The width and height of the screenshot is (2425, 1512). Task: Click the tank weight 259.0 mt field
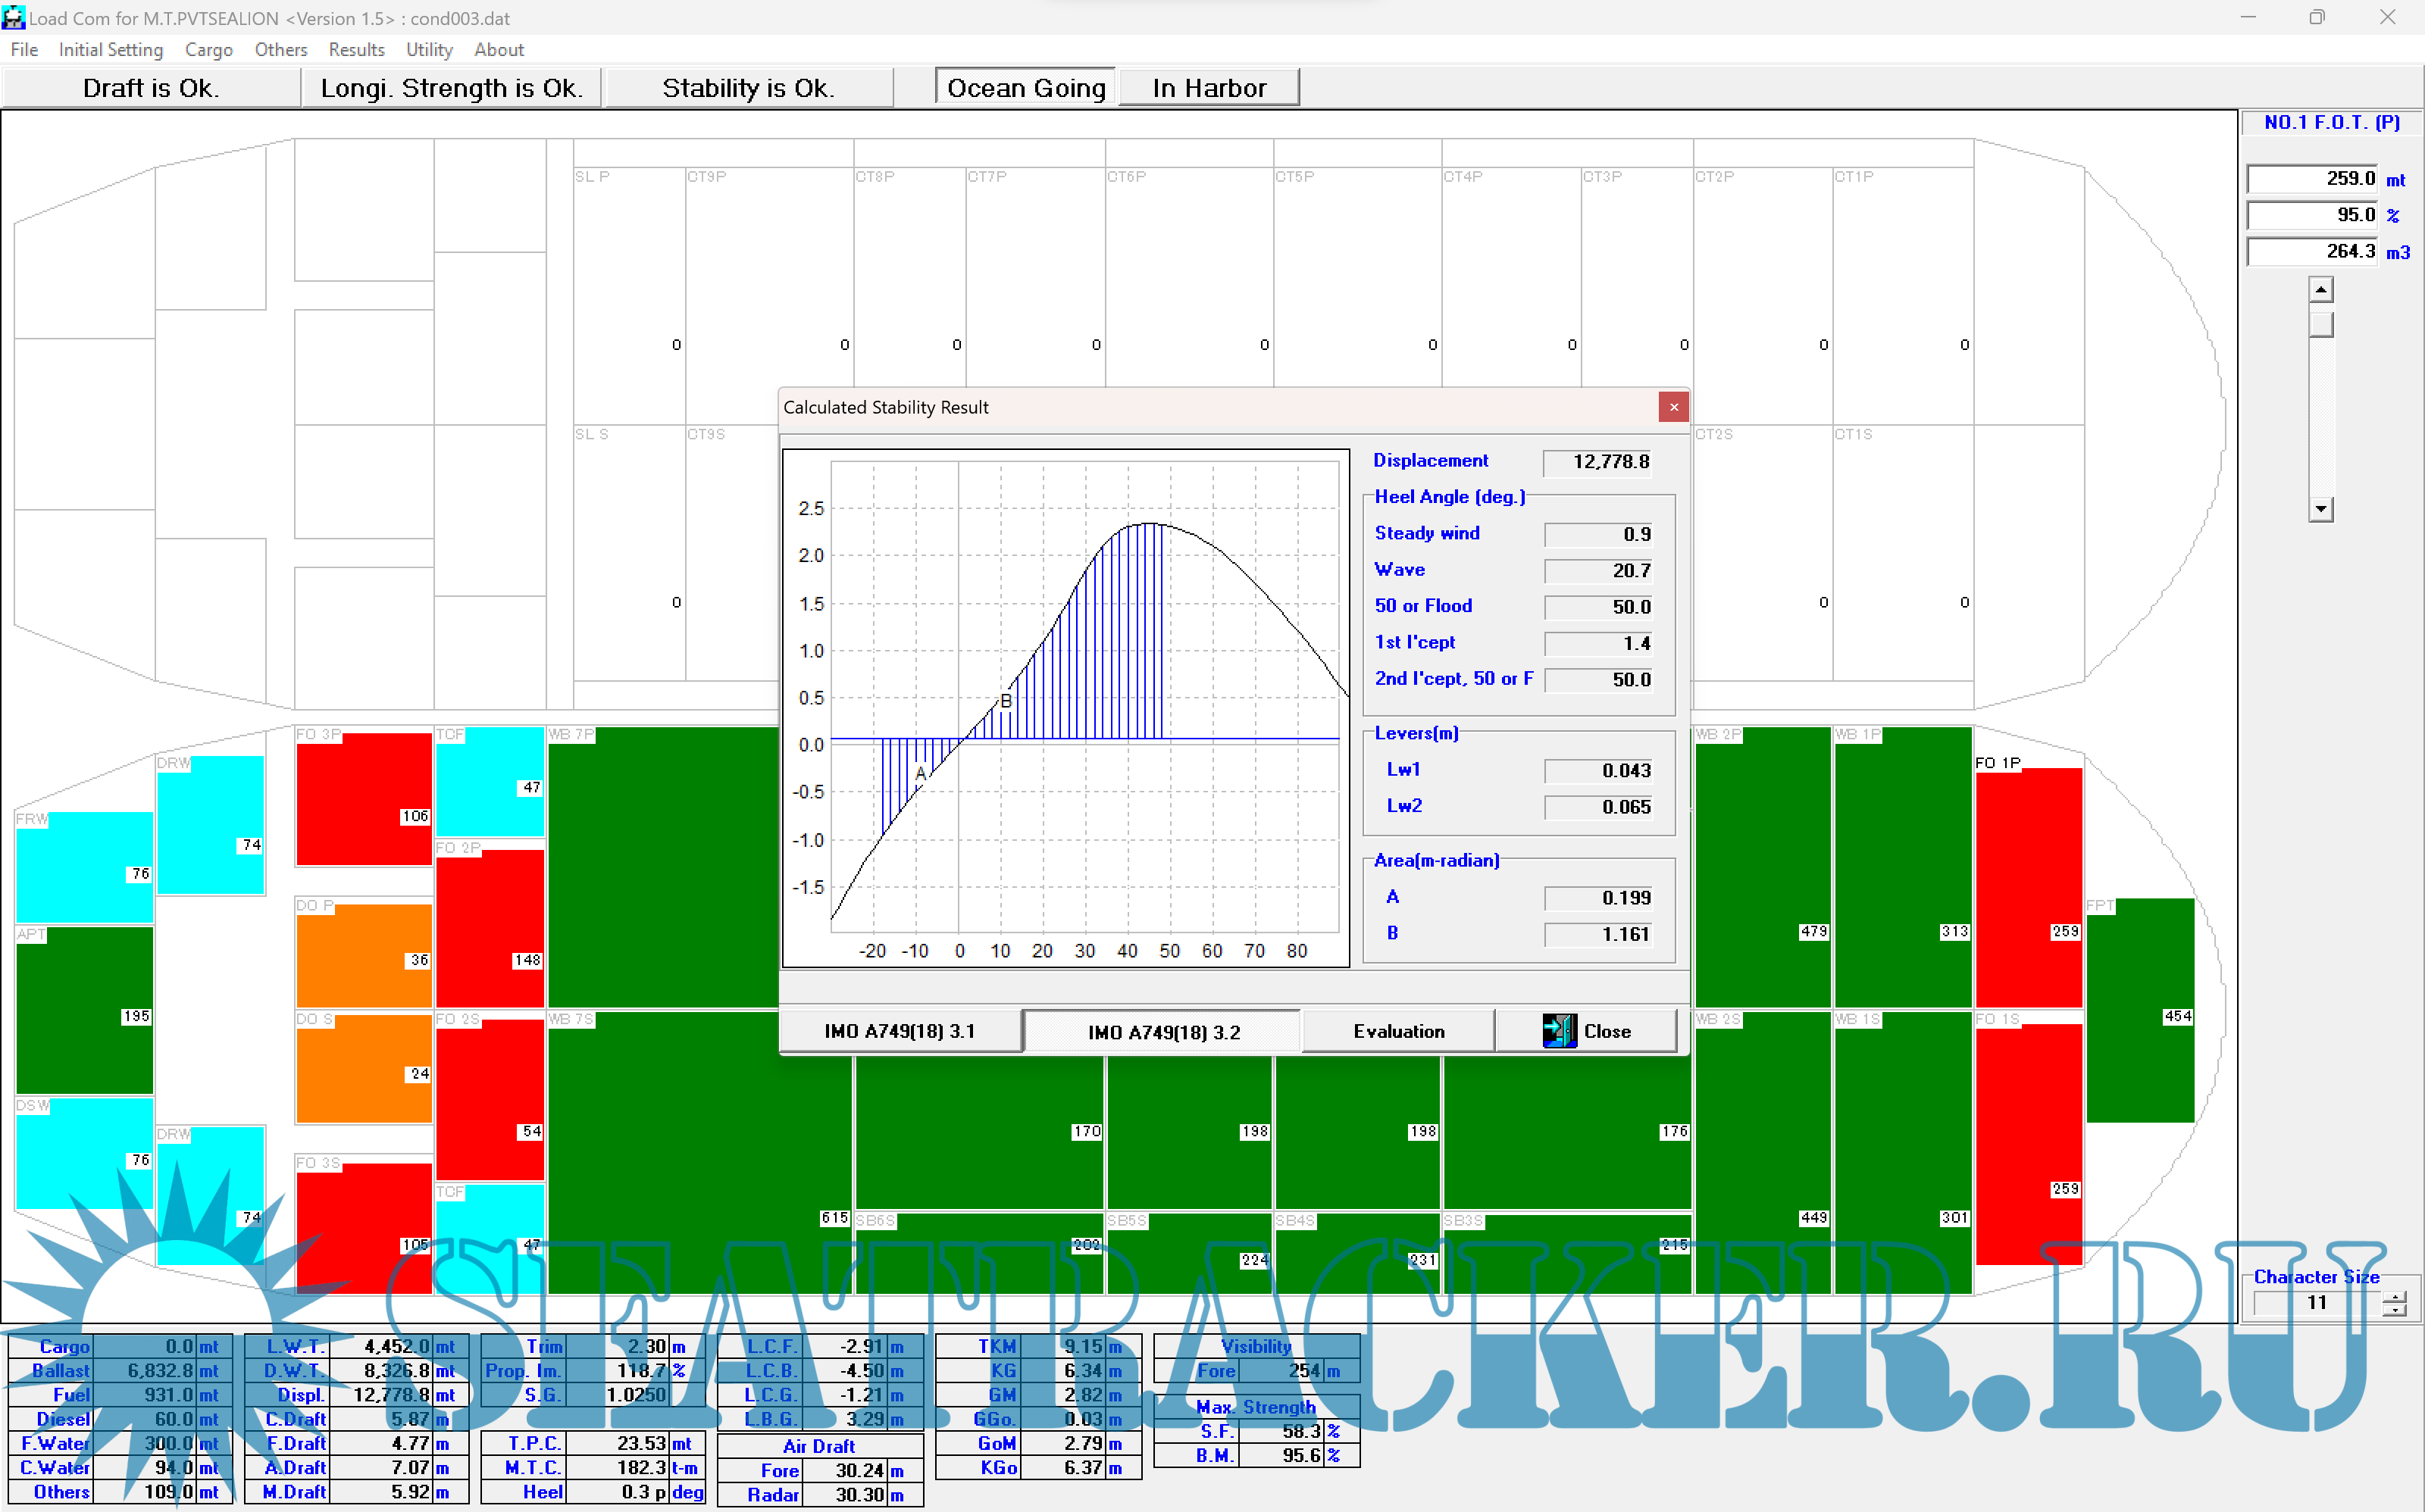(2312, 179)
